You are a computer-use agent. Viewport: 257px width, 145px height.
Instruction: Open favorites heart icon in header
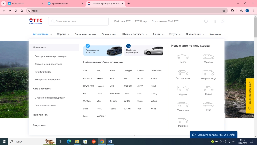[x=206, y=21]
